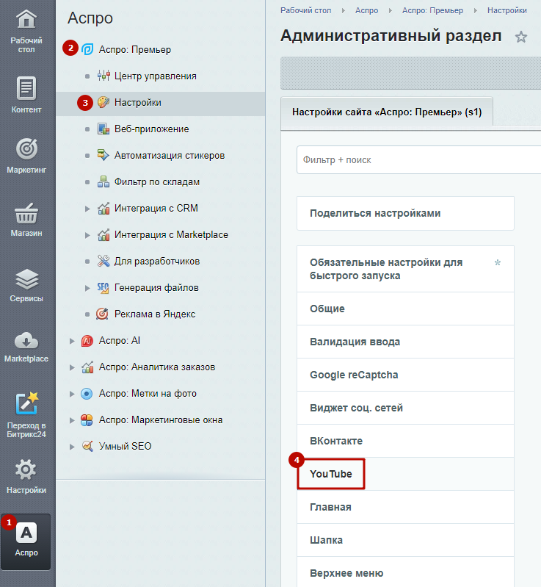Open the Магазин basket icon
541x587 pixels.
coord(26,213)
